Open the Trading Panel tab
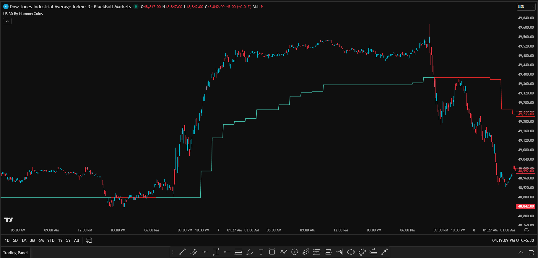This screenshot has height=258, width=538. tap(15, 253)
